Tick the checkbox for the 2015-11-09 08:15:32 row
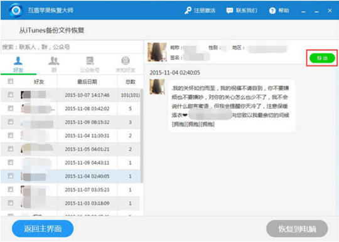The image size is (339, 242). (x=11, y=122)
